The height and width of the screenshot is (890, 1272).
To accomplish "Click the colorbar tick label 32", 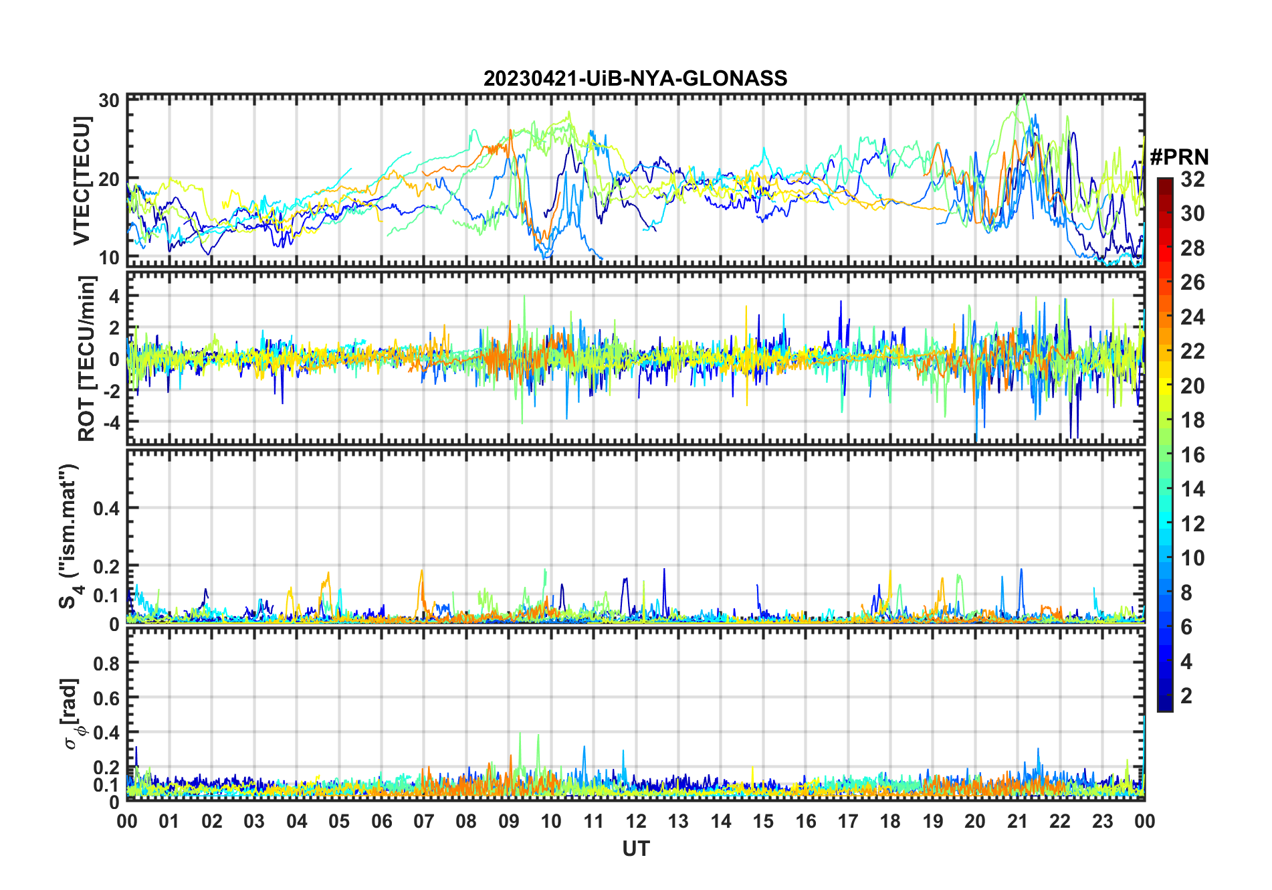I will tap(1192, 179).
